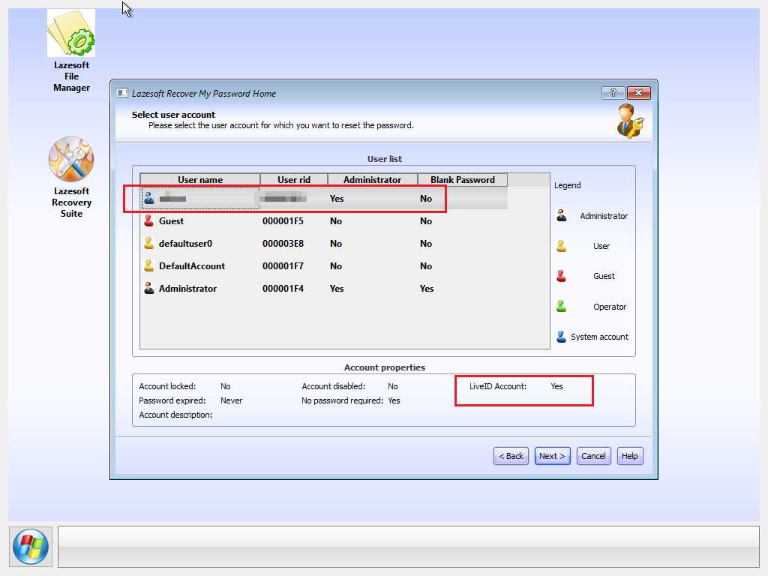Click Administrator column Yes in Administrator row

[337, 289]
